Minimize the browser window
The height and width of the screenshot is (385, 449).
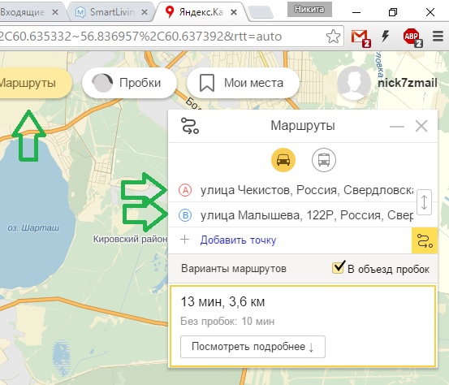356,12
